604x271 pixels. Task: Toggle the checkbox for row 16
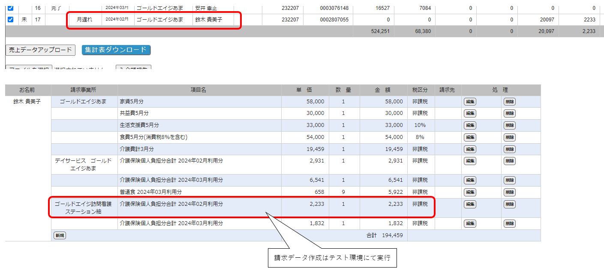(11, 8)
